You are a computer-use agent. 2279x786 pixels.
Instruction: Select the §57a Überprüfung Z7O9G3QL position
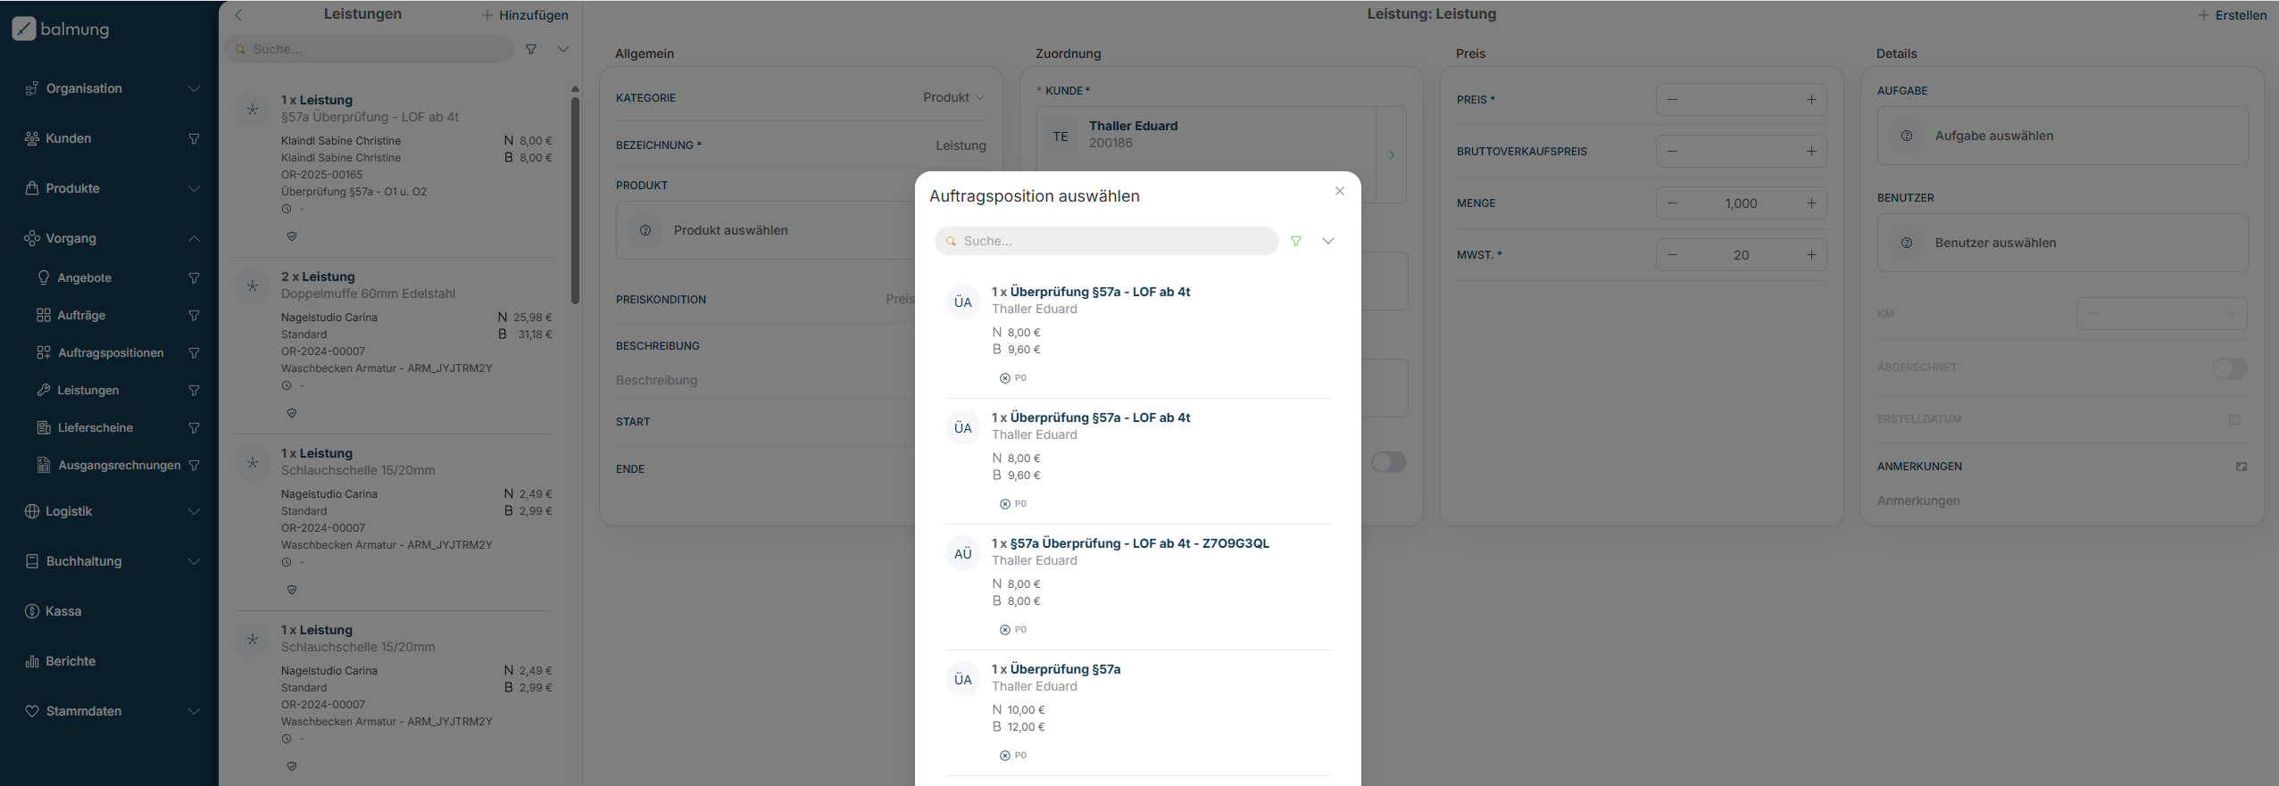point(1129,543)
